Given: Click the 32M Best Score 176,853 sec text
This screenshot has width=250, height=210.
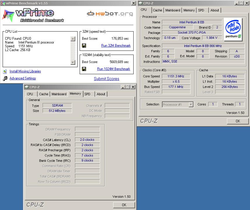Looking at the screenshot, I should click(120, 39).
